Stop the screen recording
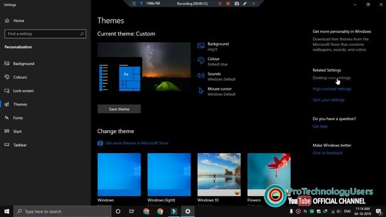This screenshot has width=386, height=217. (x=228, y=4)
